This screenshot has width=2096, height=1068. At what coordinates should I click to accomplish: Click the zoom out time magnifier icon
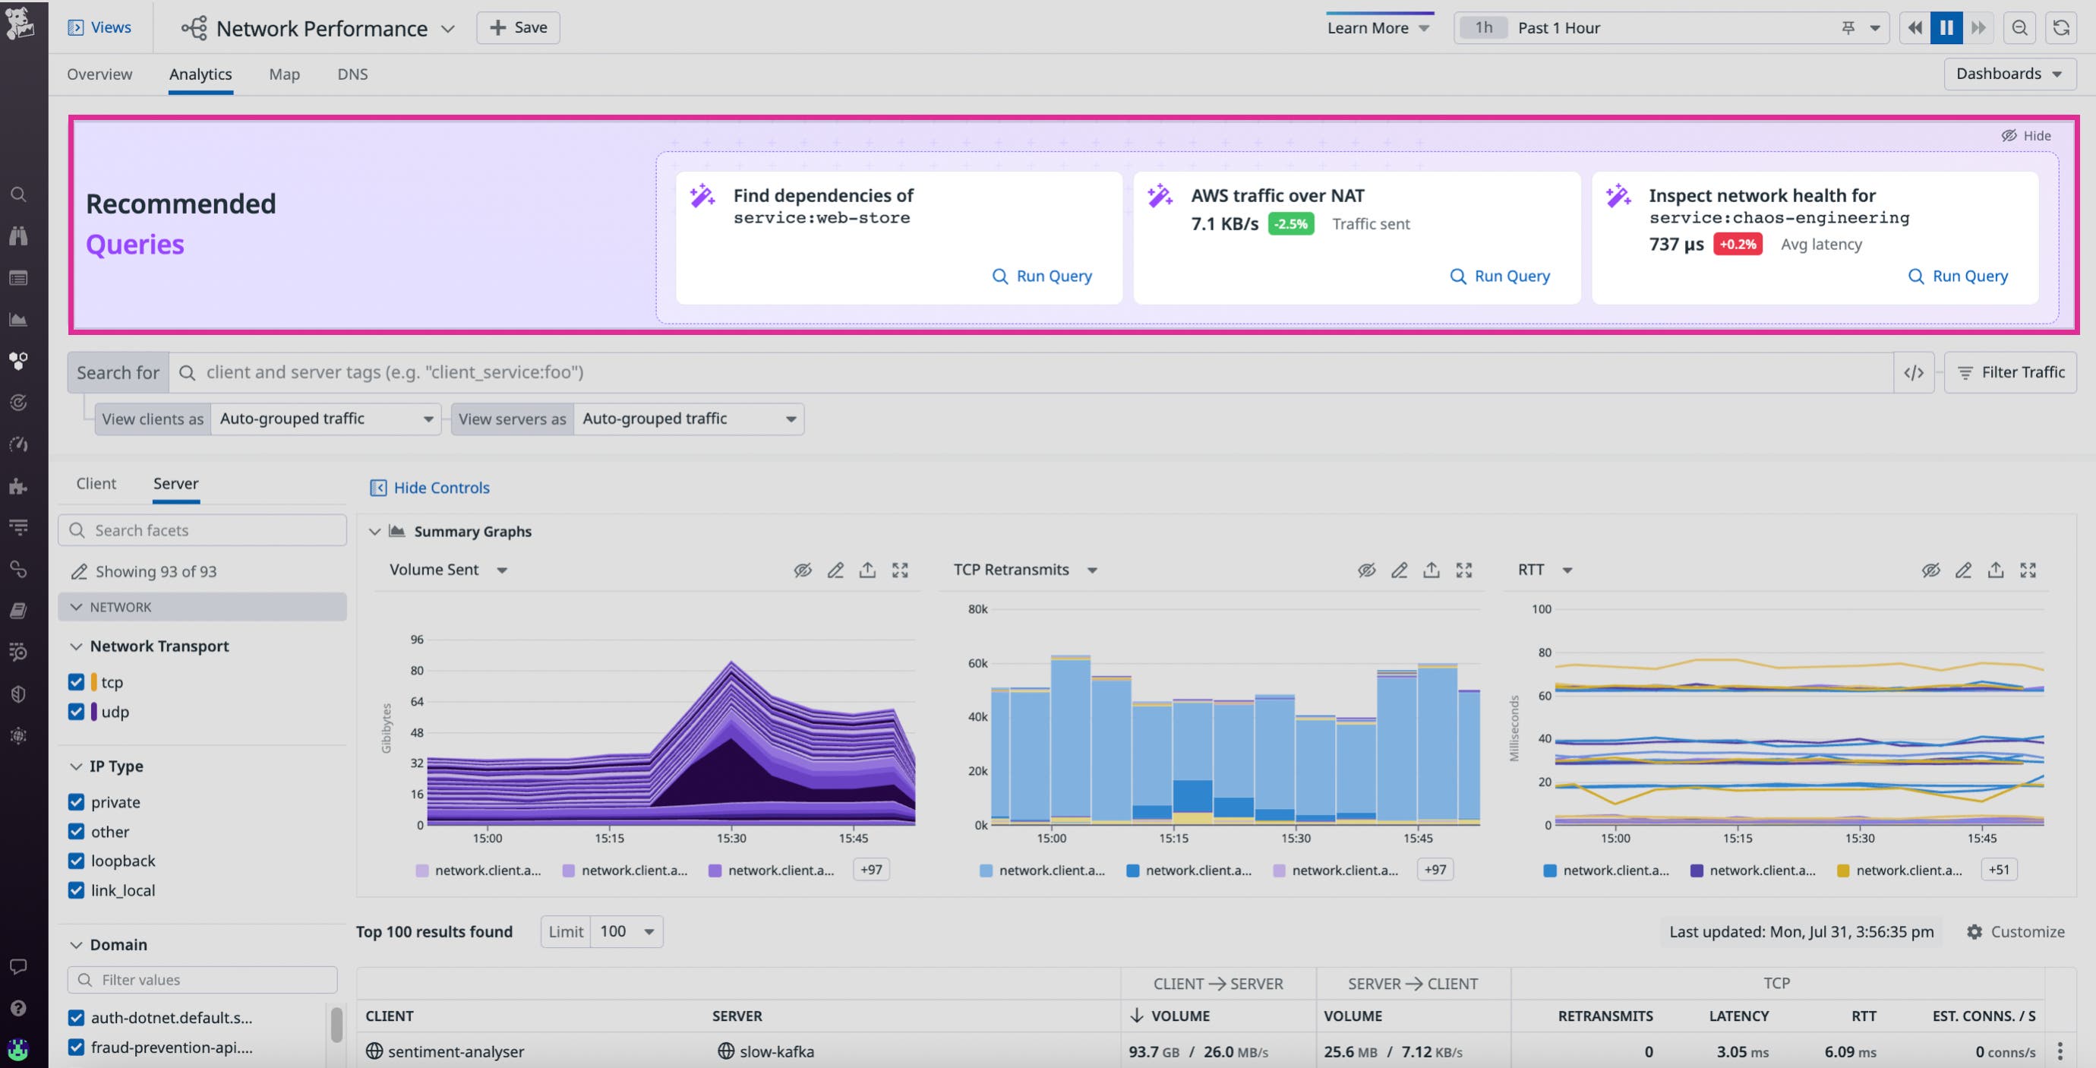[2019, 27]
